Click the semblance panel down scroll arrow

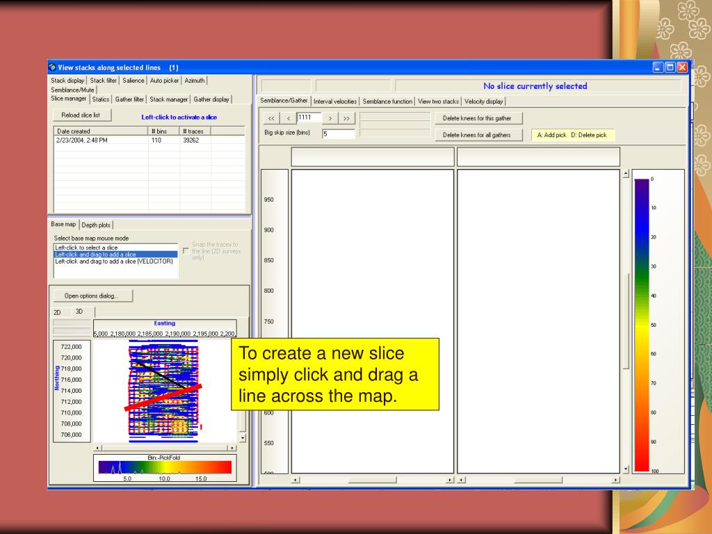tap(626, 469)
